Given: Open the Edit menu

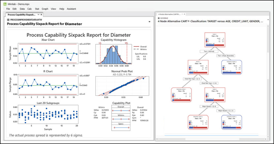Looking at the screenshot, I should pyautogui.click(x=15, y=9).
